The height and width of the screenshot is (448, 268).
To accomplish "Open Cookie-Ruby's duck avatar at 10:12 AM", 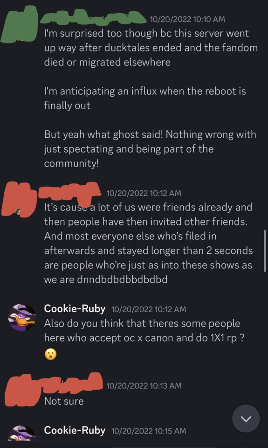I will coord(22,317).
